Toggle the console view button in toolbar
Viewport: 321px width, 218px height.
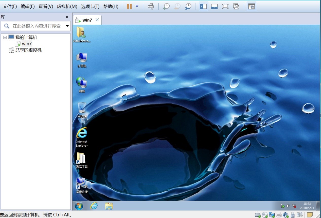[x=252, y=6]
